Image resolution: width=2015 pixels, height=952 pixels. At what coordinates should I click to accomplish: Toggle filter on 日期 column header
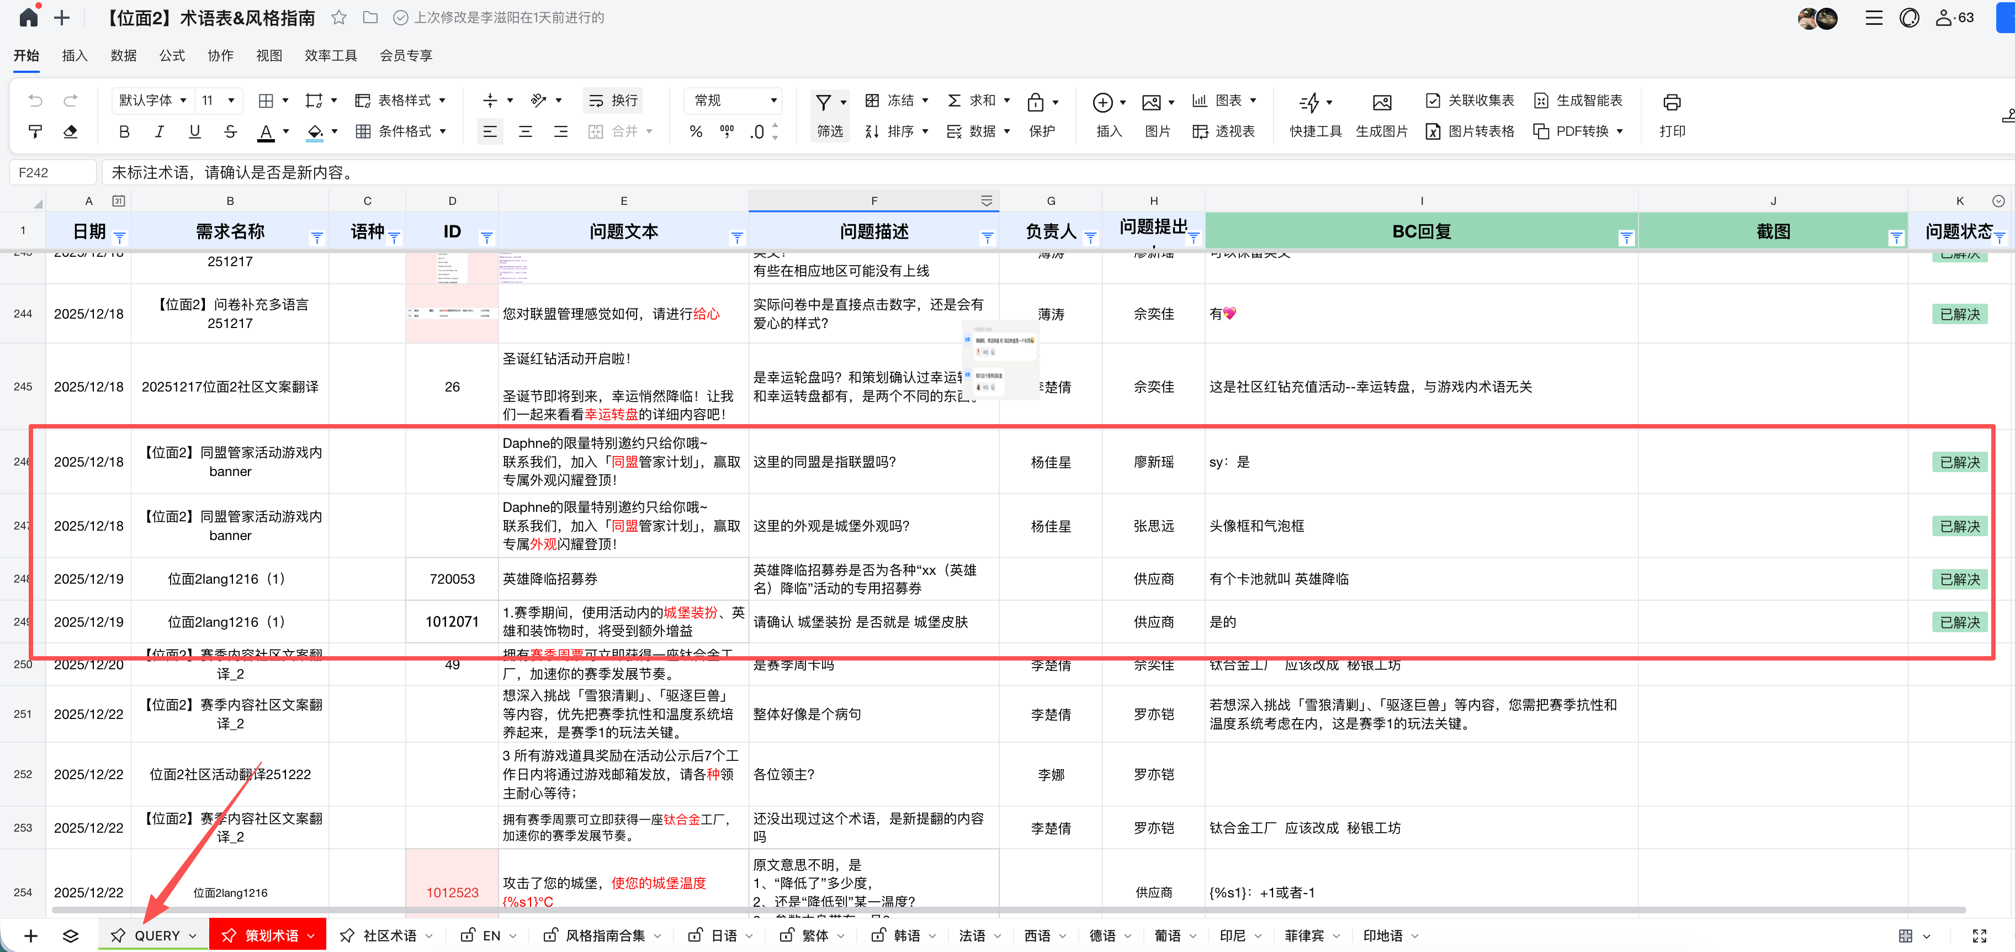120,237
